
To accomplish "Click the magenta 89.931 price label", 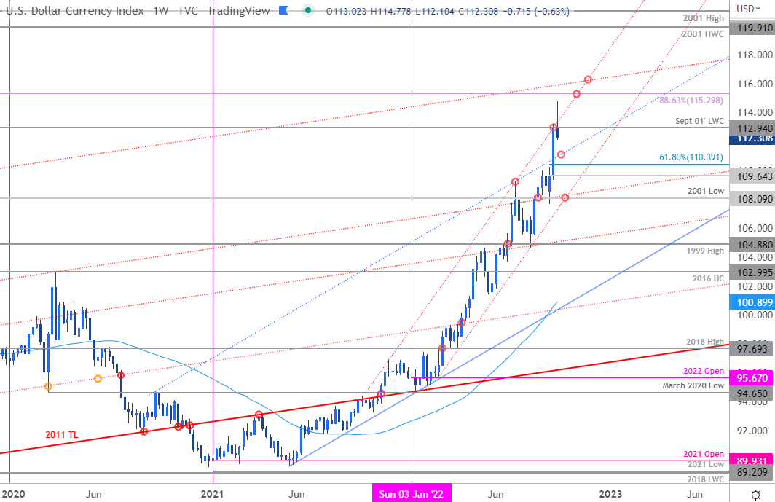I will coord(752,460).
